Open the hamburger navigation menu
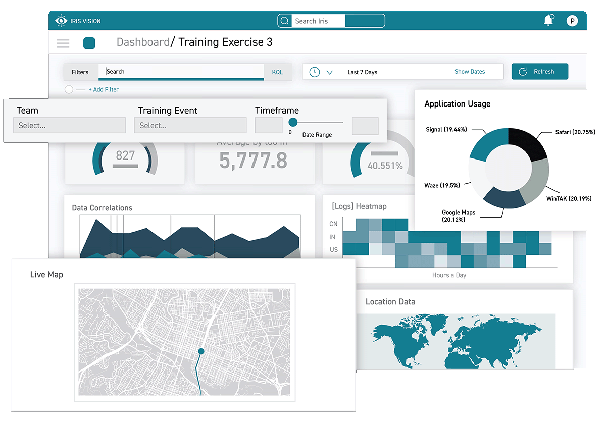This screenshot has width=606, height=423. pos(63,43)
